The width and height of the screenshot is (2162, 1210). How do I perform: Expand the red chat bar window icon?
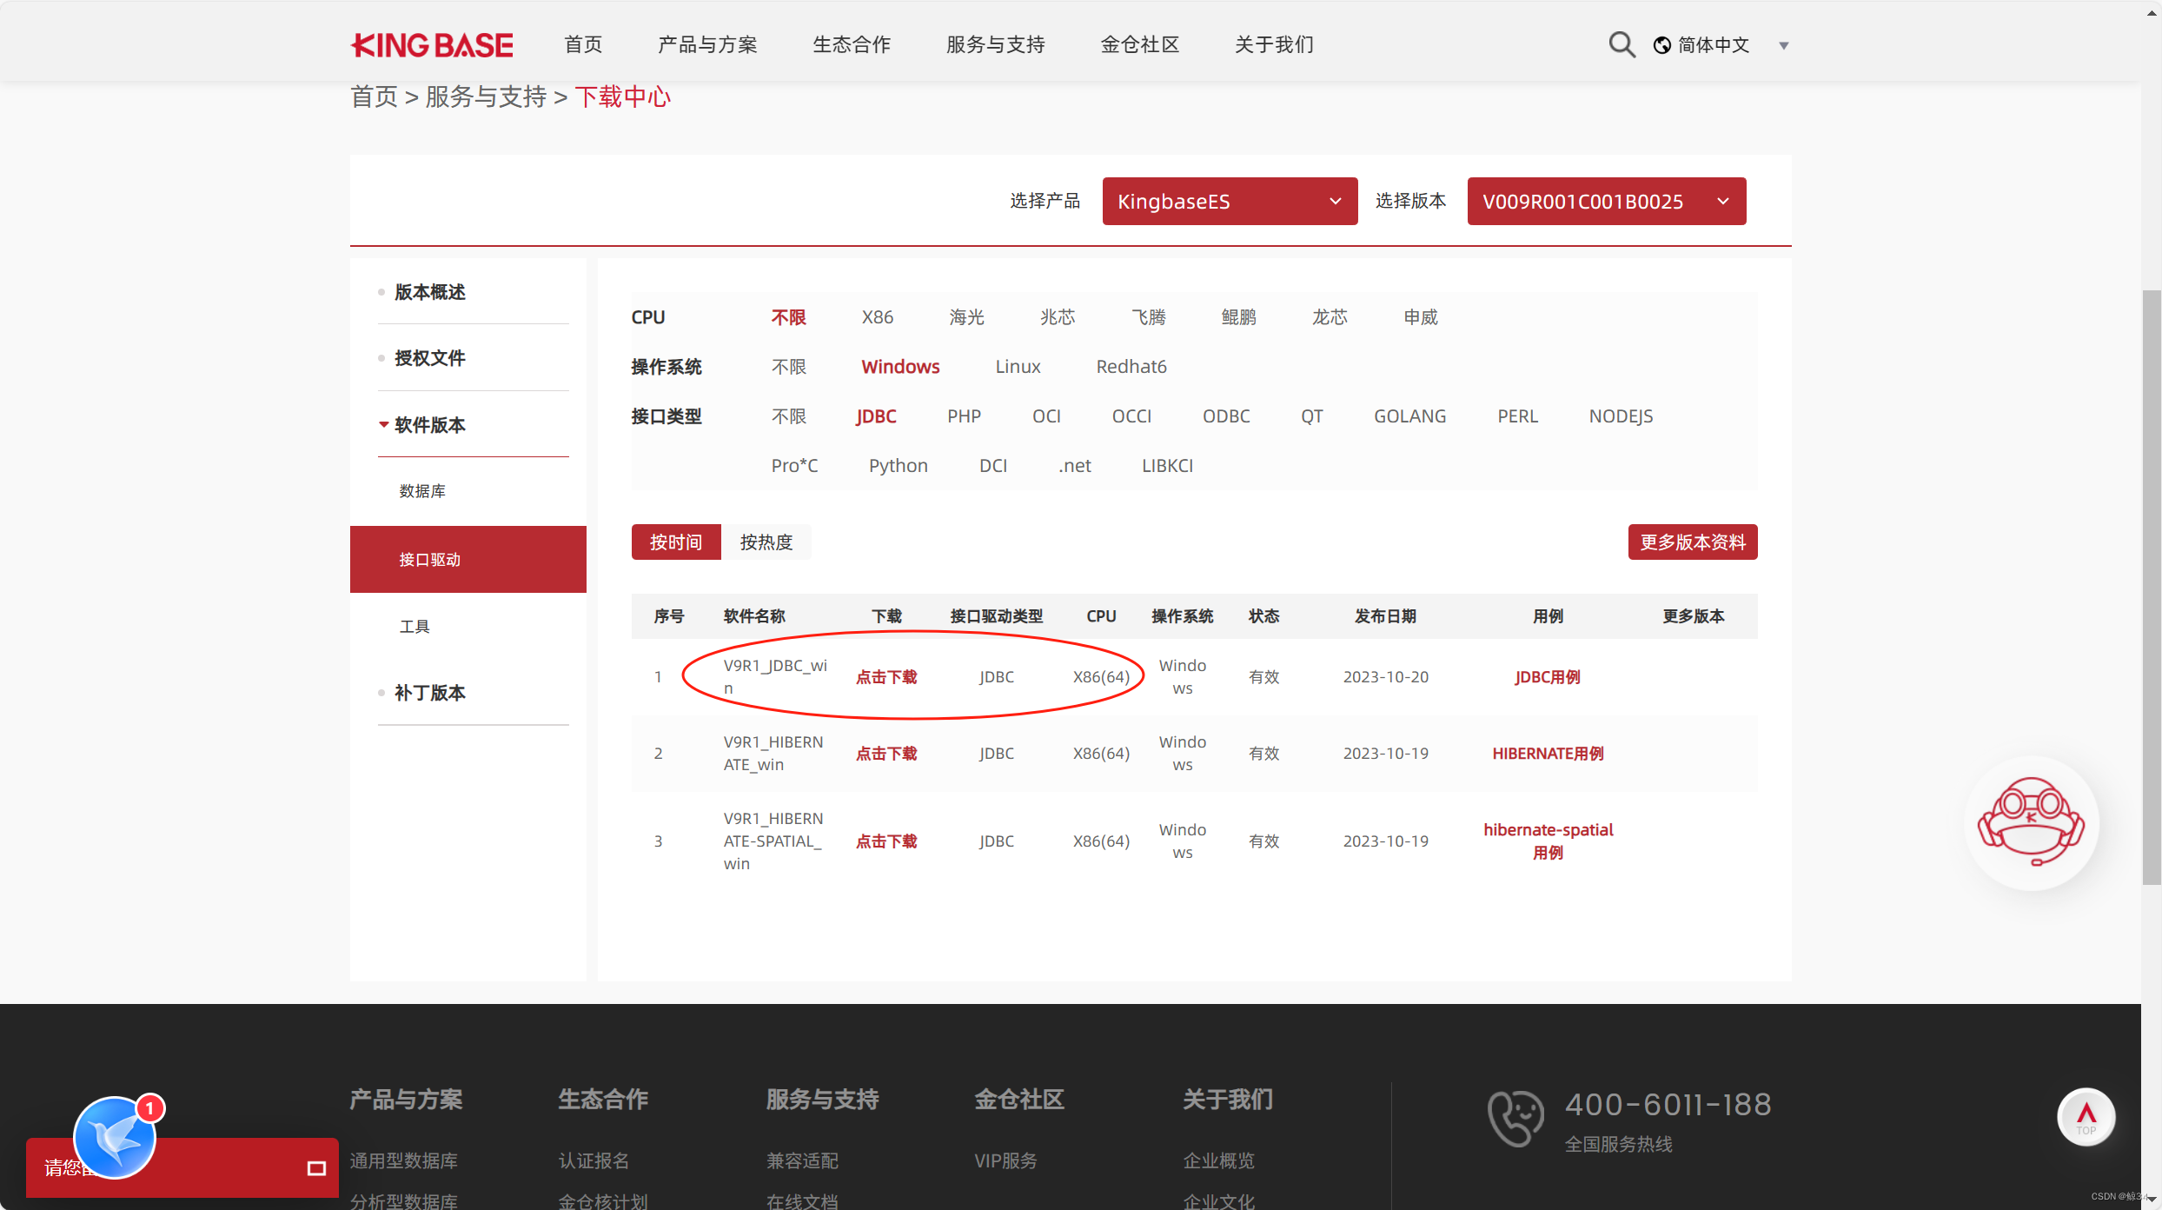[x=316, y=1168]
